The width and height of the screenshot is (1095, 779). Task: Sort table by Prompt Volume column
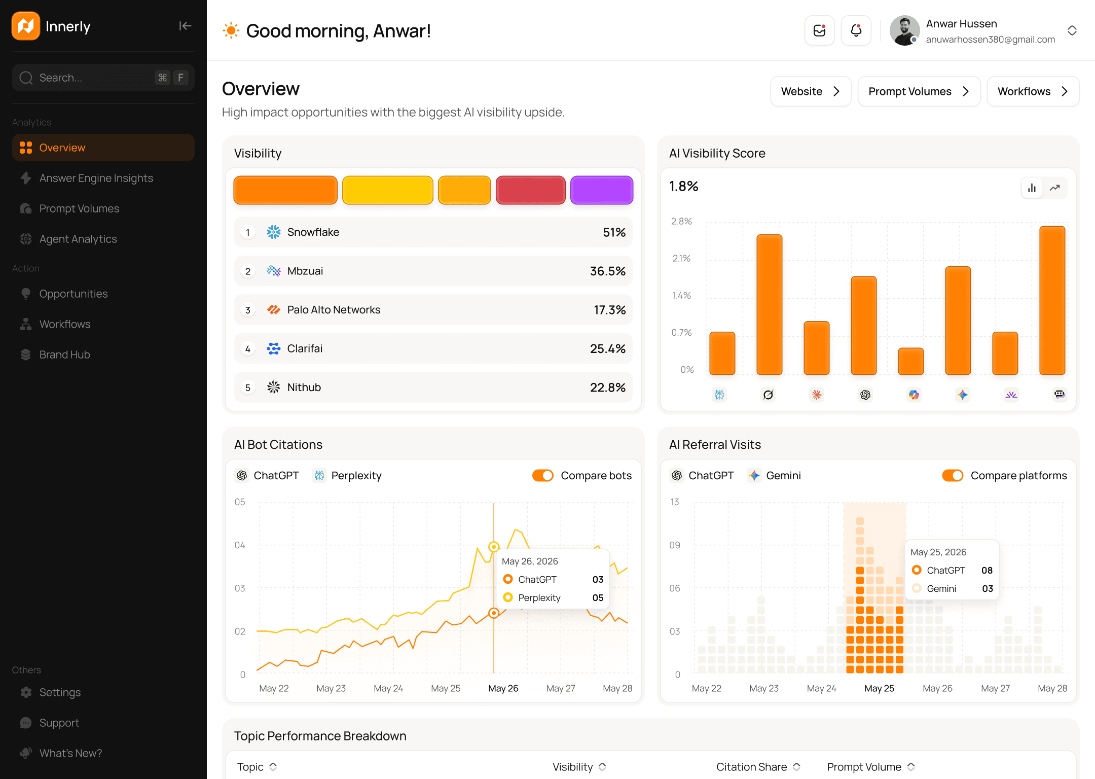pos(871,767)
